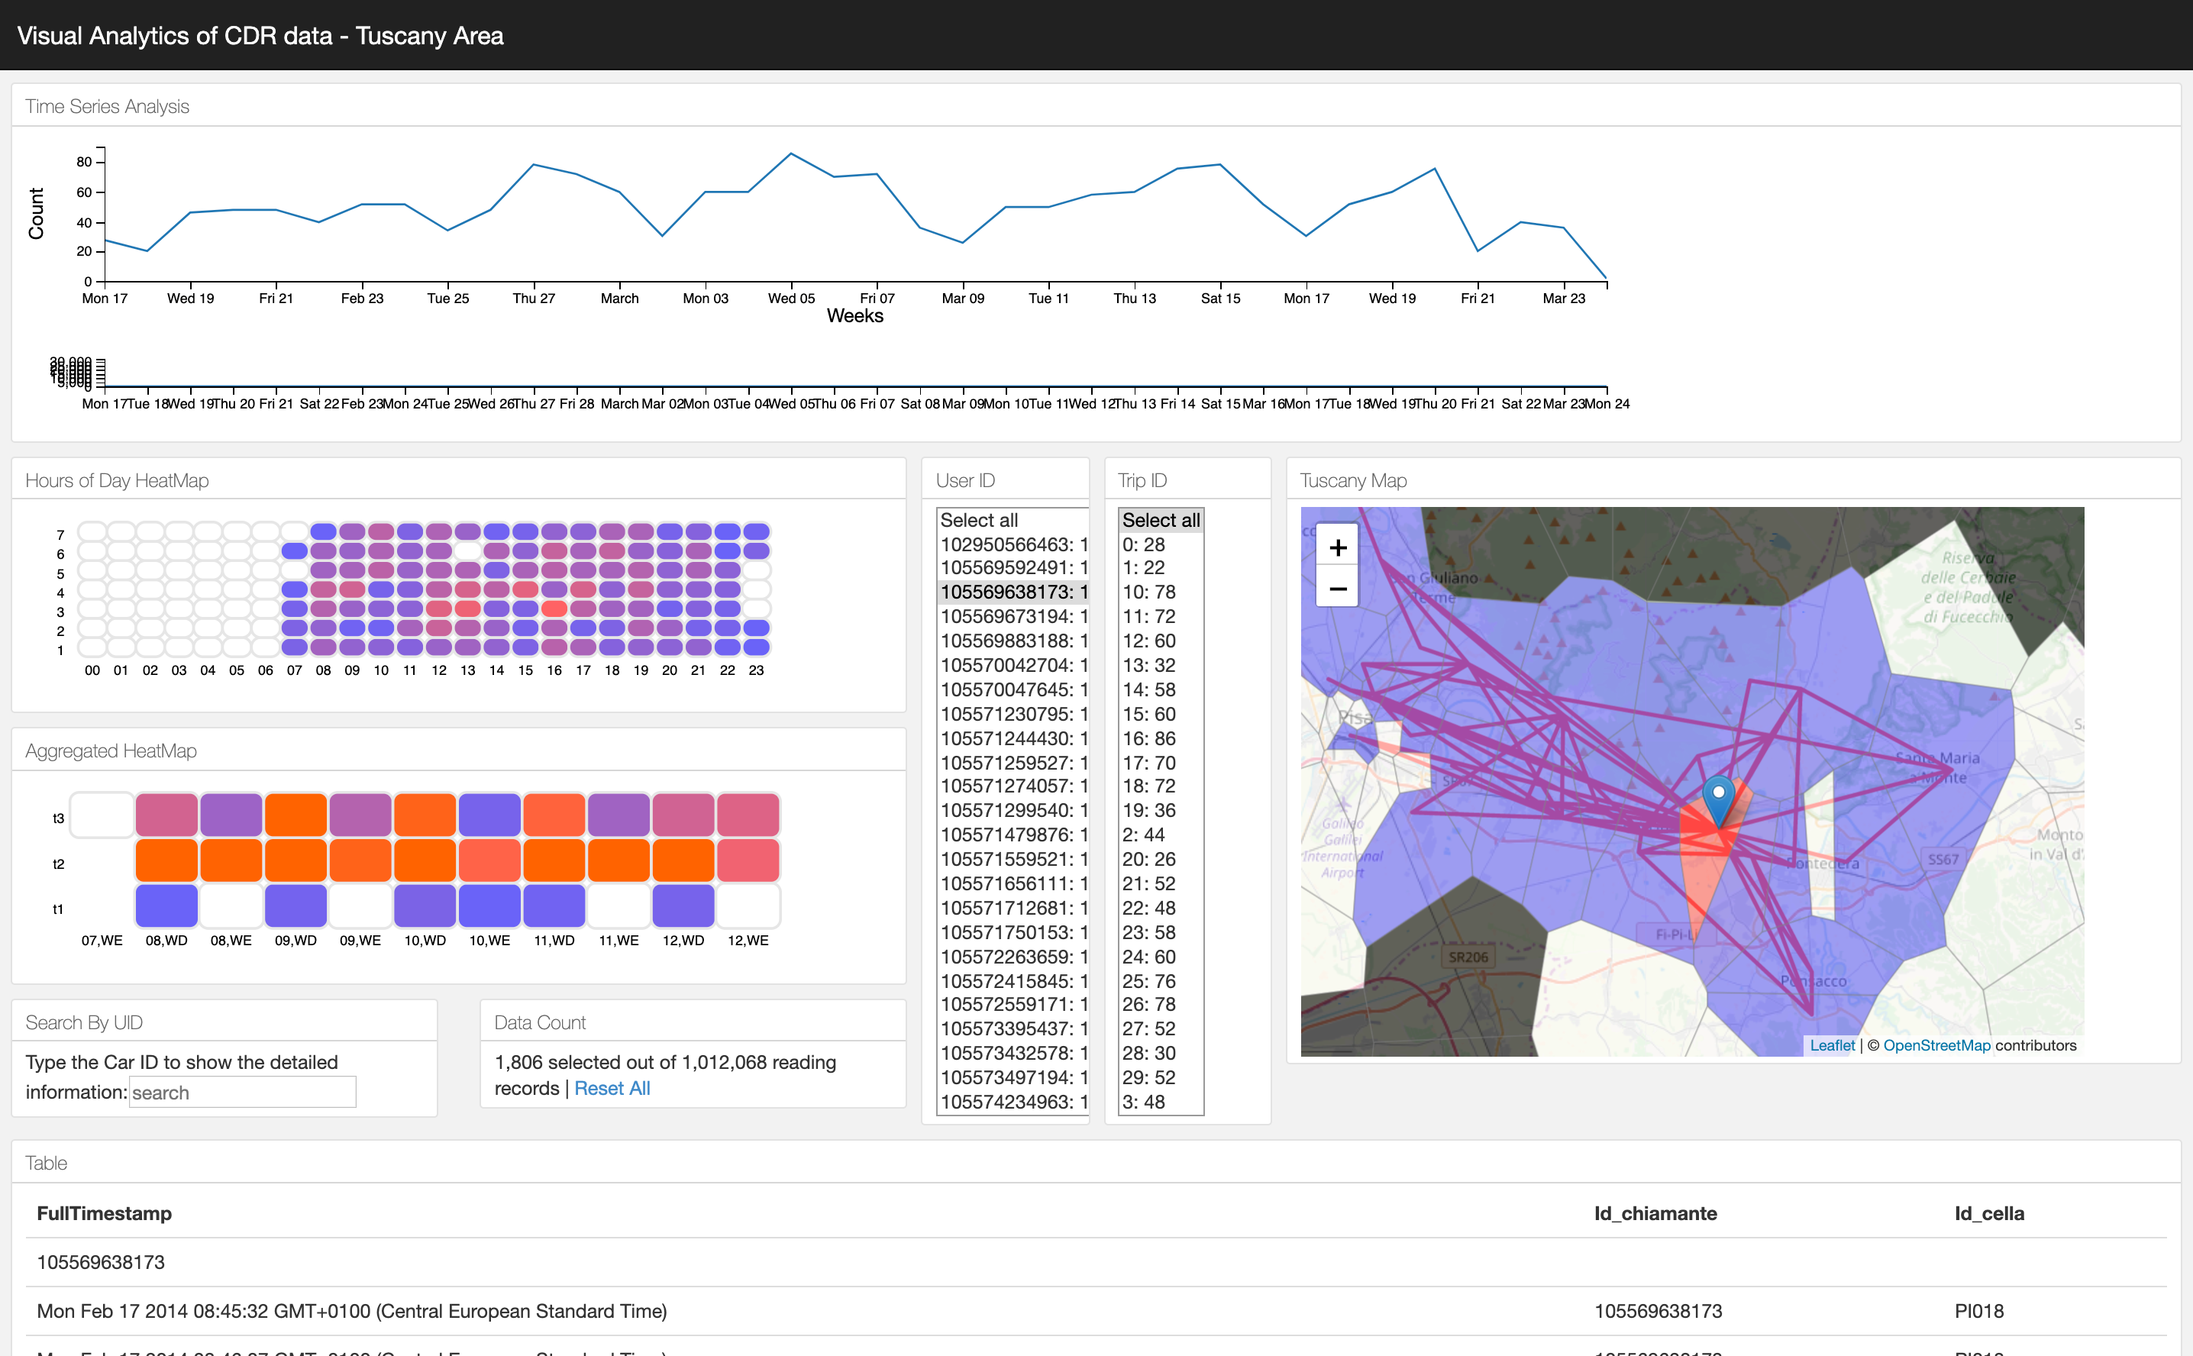Click the day 1 hour 23 cell in the Hours of Day HeatMap

[756, 647]
